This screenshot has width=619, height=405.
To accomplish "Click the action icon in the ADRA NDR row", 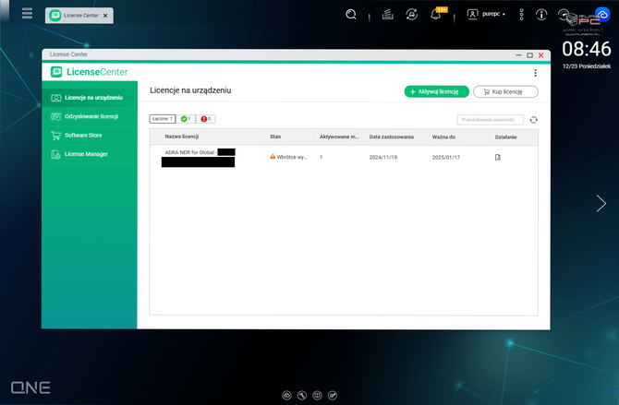I will click(x=498, y=158).
